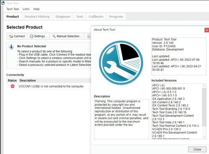Click the copyright warning description text box

point(122,119)
